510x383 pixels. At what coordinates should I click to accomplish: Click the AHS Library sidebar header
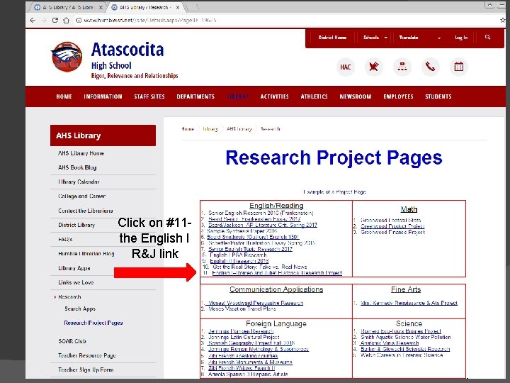[x=103, y=135]
